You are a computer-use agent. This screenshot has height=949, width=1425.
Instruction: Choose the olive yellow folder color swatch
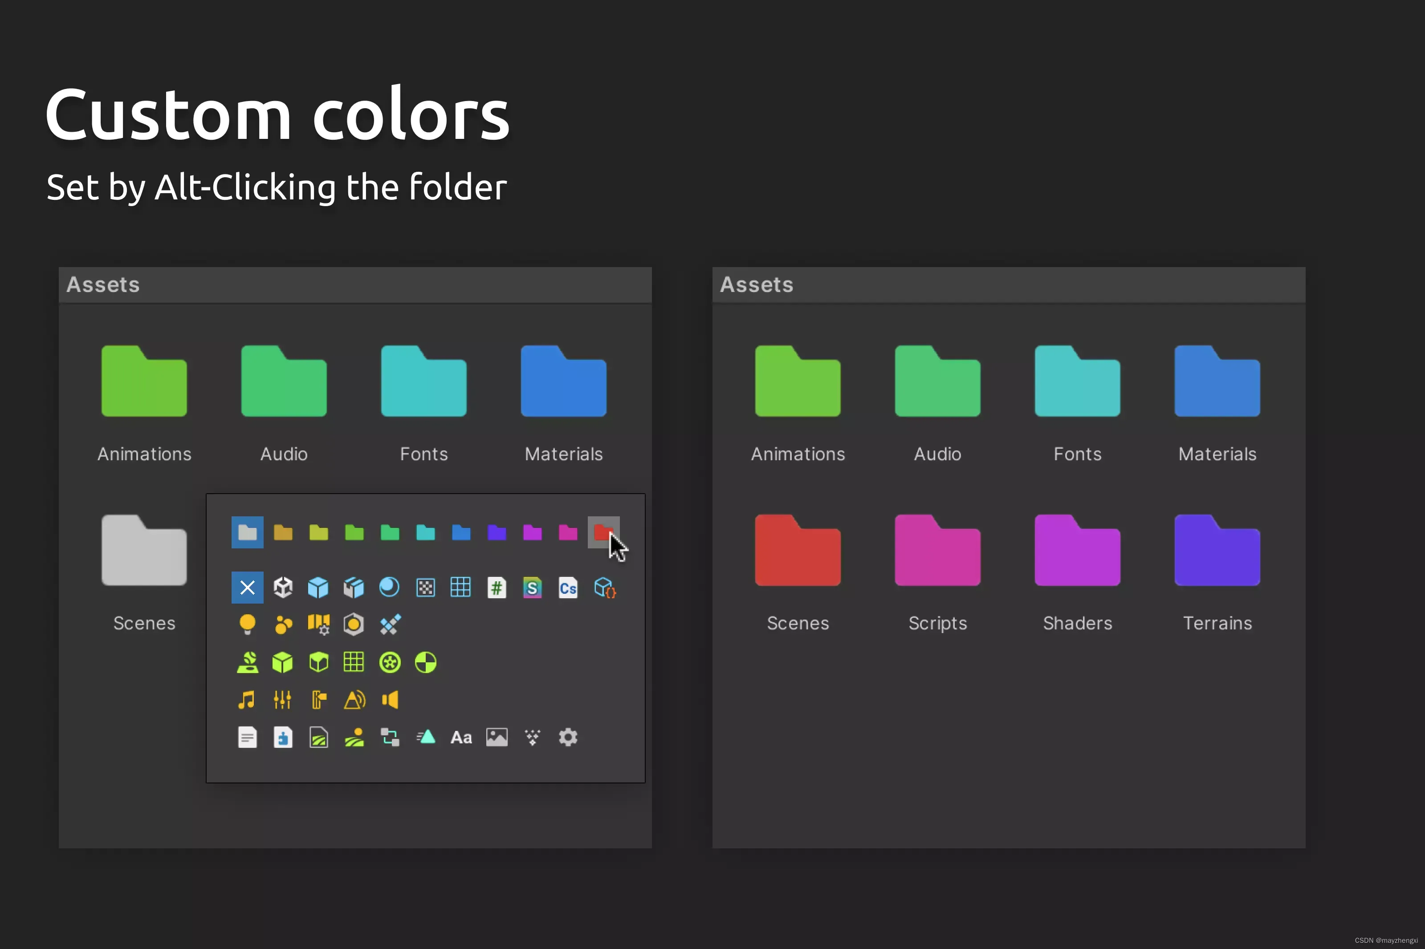pos(318,532)
